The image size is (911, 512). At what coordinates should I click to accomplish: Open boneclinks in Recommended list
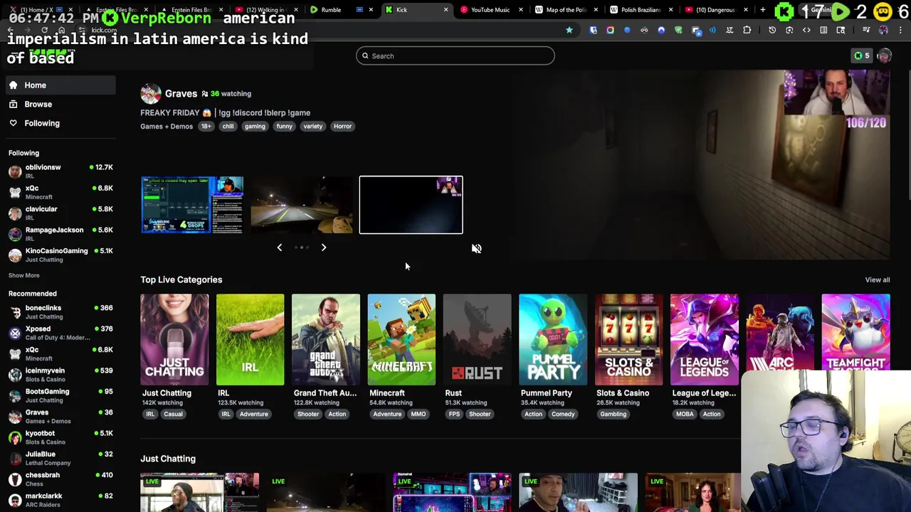coord(60,312)
